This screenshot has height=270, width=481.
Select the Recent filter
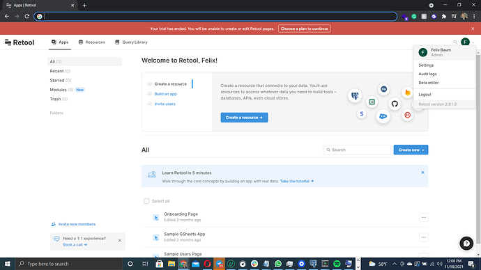pos(60,71)
